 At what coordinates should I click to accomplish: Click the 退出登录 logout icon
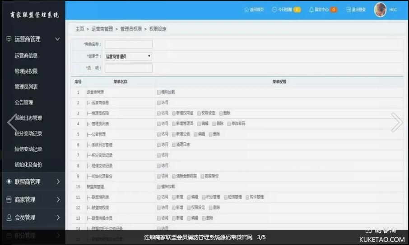tap(348, 9)
